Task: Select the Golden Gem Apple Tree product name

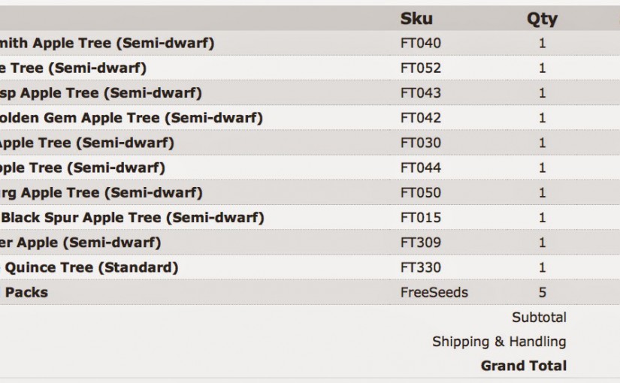Action: point(132,118)
